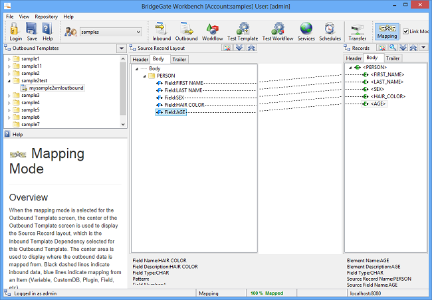The width and height of the screenshot is (432, 300).
Task: Click the Help panel question icon
Action: (x=7, y=134)
